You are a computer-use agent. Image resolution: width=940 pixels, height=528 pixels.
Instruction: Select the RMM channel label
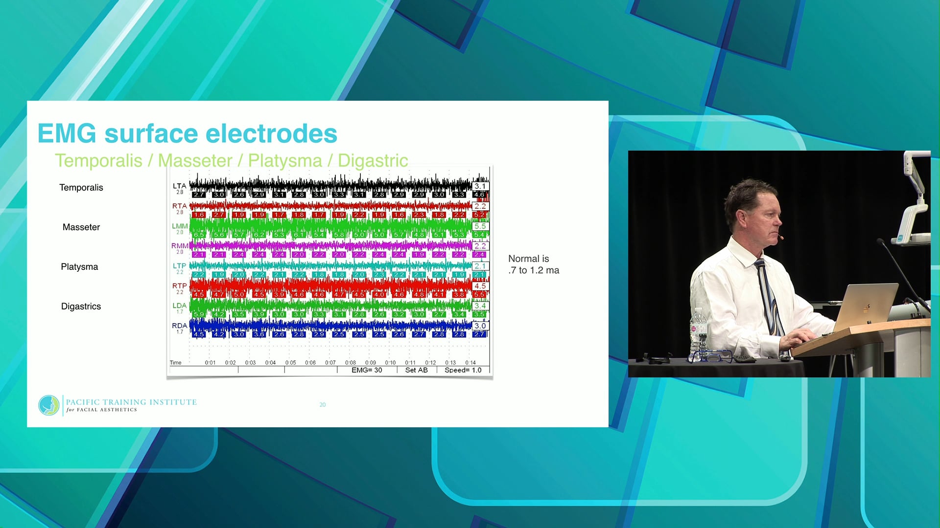point(179,246)
